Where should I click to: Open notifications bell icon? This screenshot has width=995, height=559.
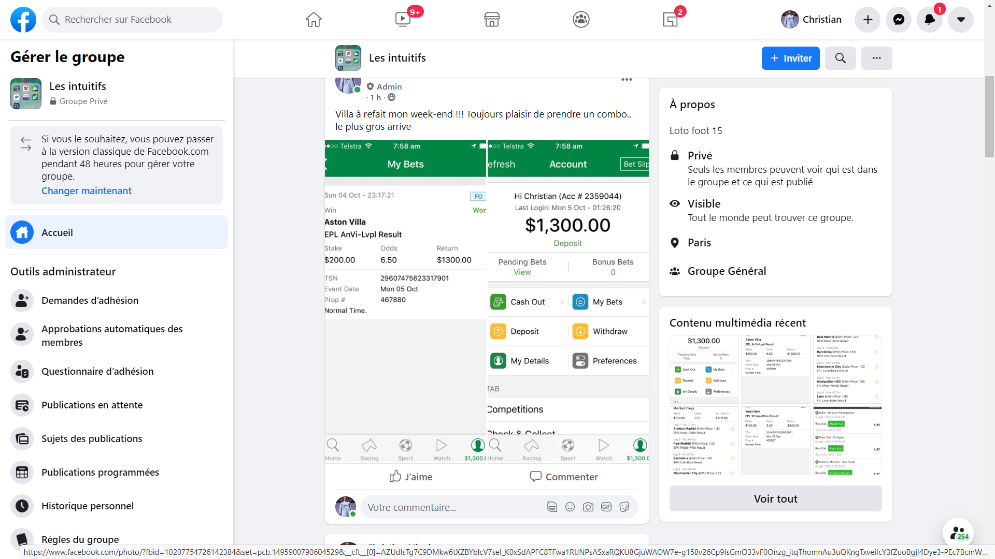[x=930, y=20]
